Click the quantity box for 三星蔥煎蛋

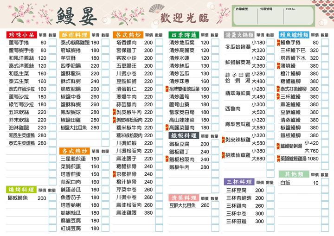click(105, 159)
